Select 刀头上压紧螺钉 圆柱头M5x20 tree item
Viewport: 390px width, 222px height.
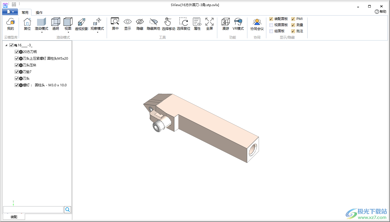(45, 58)
